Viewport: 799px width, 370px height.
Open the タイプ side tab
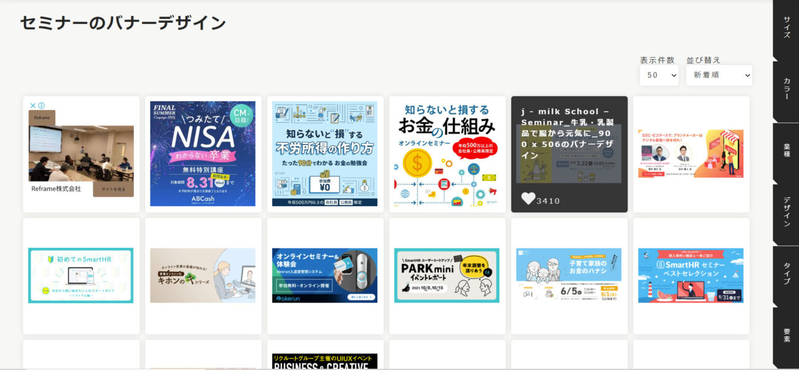coord(786,274)
